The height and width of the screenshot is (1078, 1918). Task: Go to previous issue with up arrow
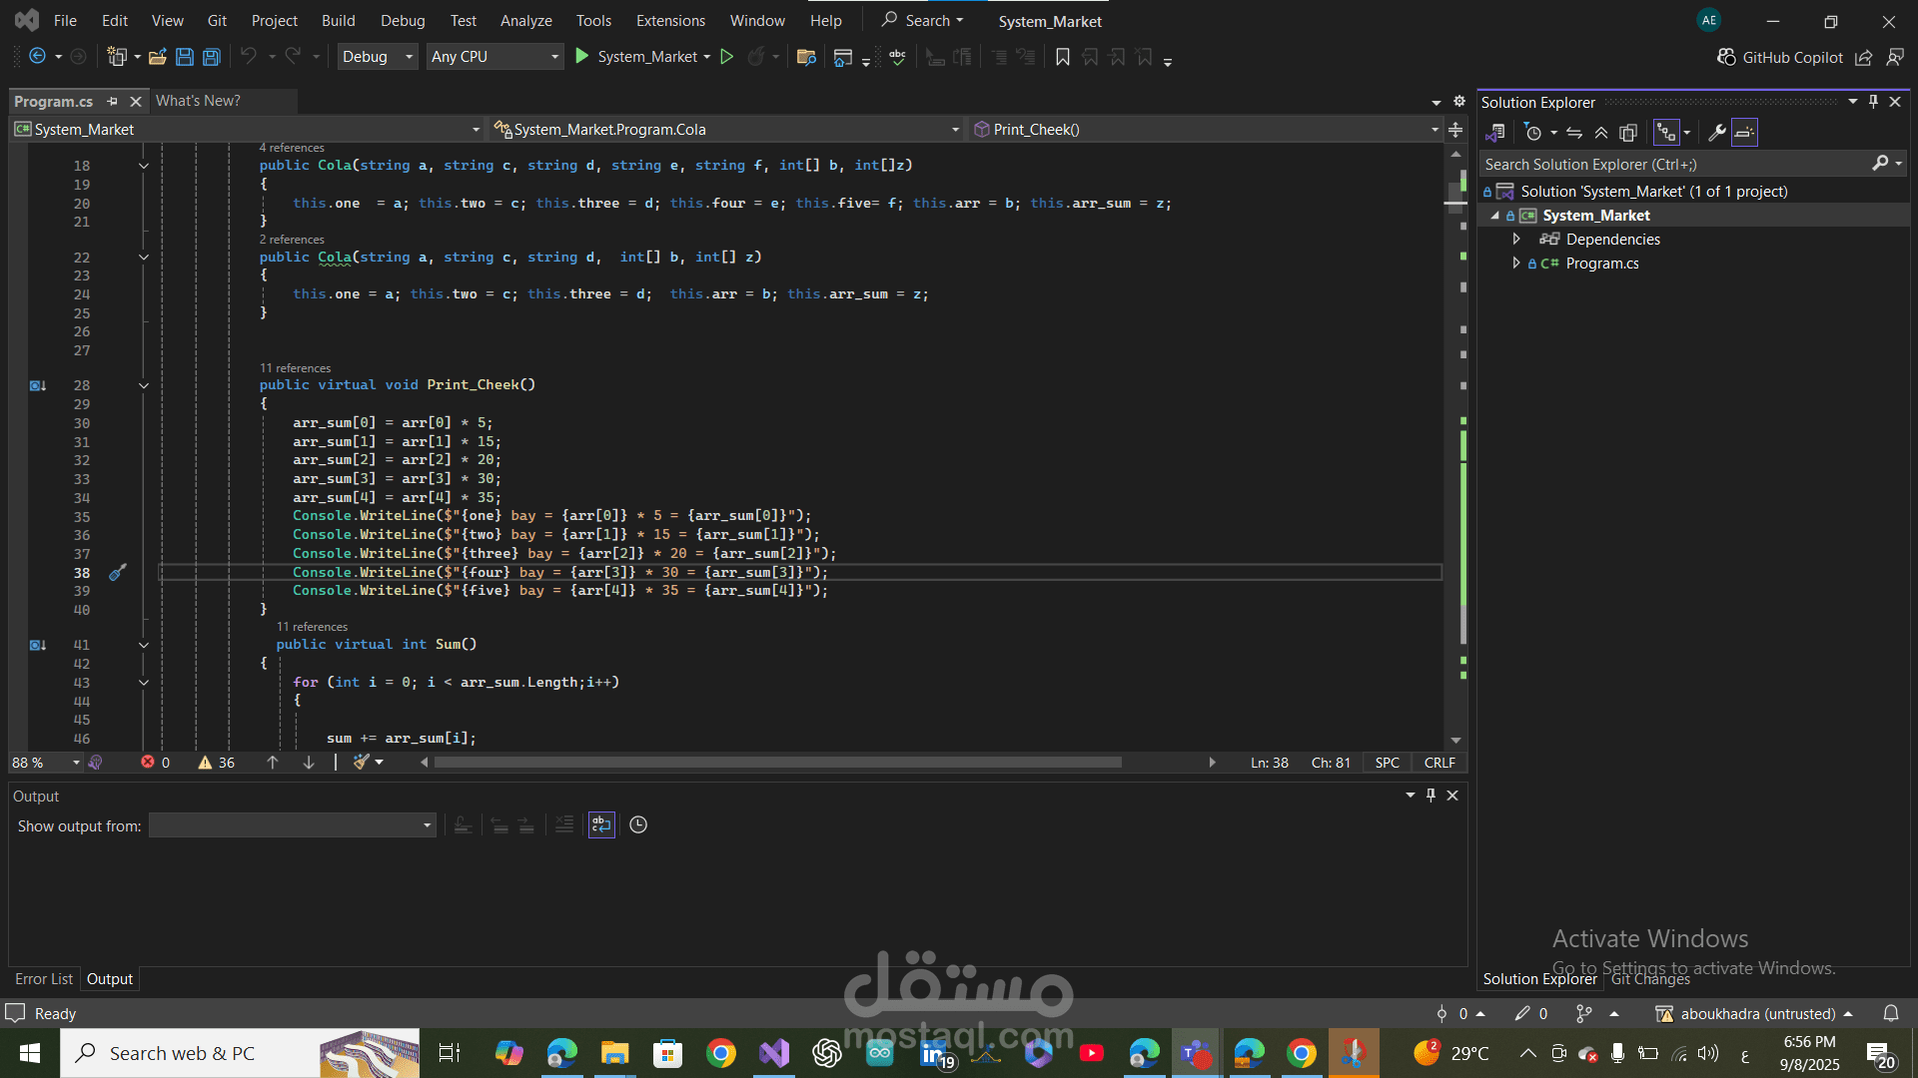[273, 763]
